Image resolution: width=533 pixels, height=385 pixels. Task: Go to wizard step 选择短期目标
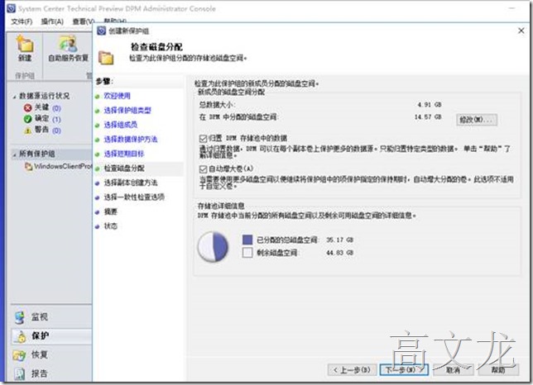pos(124,154)
